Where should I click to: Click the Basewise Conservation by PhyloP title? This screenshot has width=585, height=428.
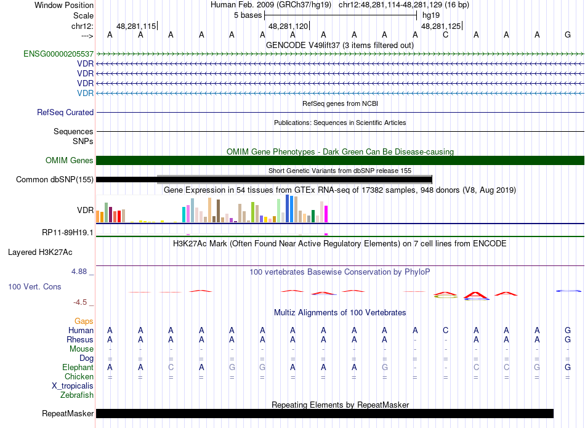[340, 272]
